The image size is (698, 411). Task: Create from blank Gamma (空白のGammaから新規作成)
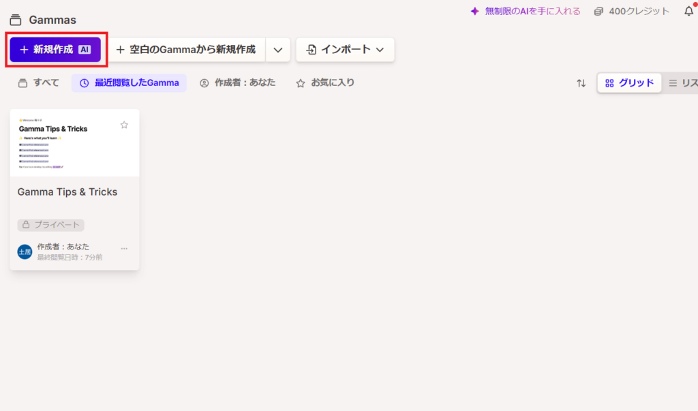tap(187, 50)
